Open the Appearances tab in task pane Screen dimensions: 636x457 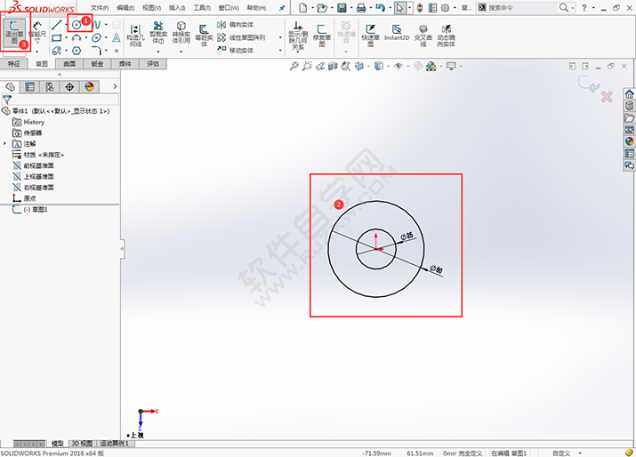(630, 141)
